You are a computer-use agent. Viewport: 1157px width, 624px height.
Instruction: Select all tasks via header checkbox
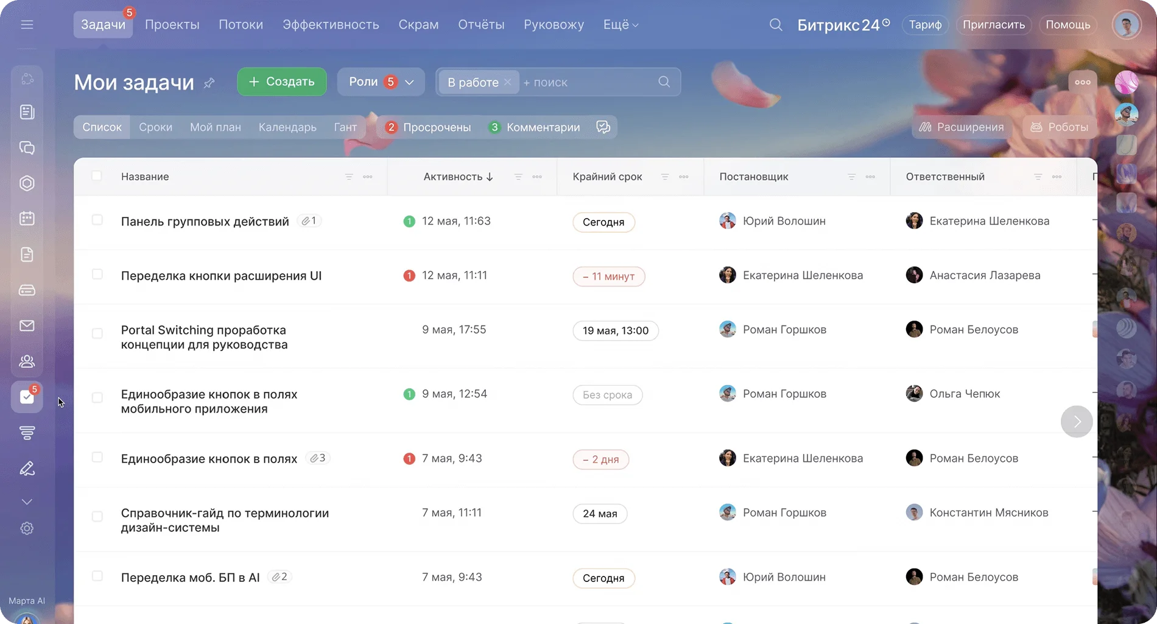point(96,176)
